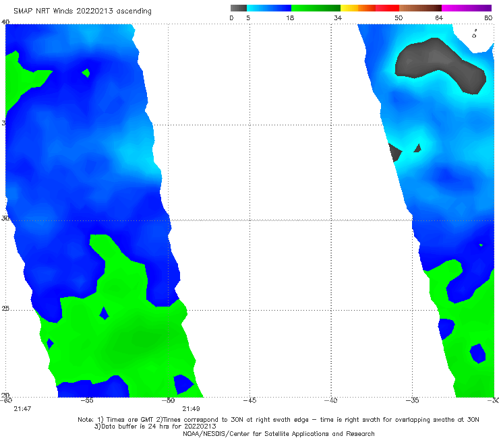Image resolution: width=499 pixels, height=438 pixels.
Task: Click the small island outline at top right
Action: (474, 34)
